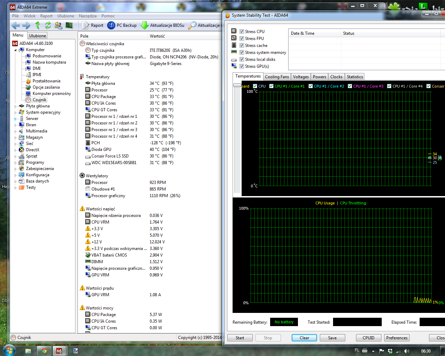Expand the Serwer tree node
Viewport: 445px width, 356px height.
15,119
